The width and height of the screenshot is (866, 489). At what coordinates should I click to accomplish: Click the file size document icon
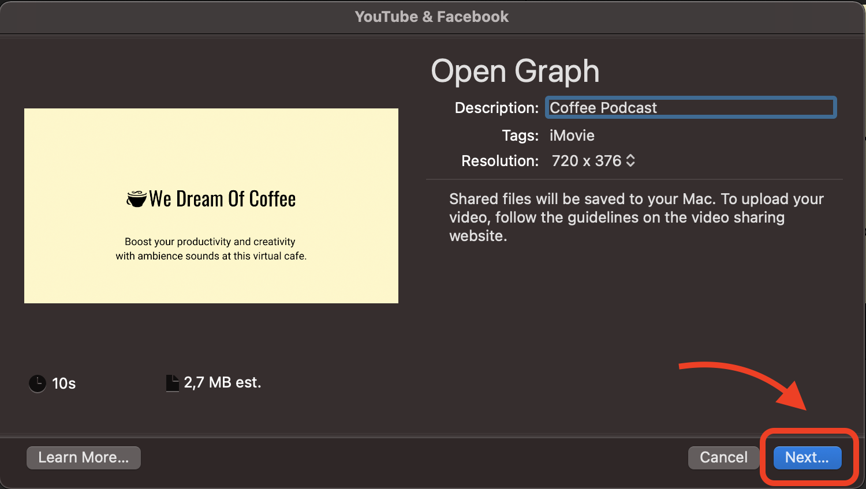(x=171, y=382)
